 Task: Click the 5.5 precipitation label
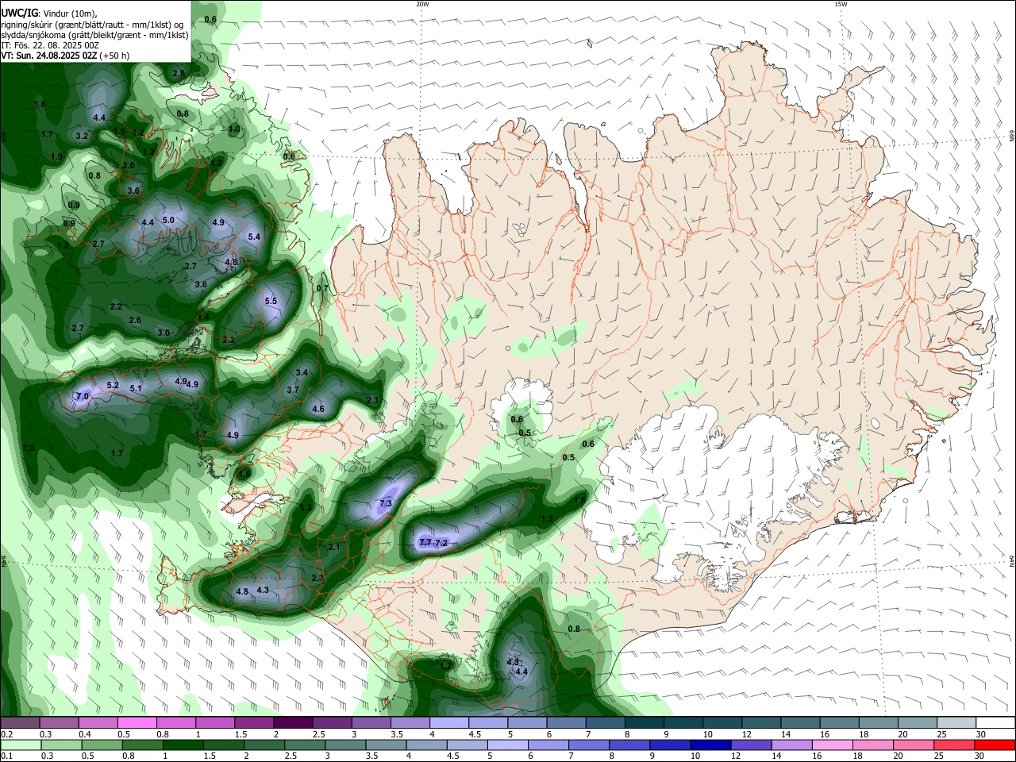[271, 301]
